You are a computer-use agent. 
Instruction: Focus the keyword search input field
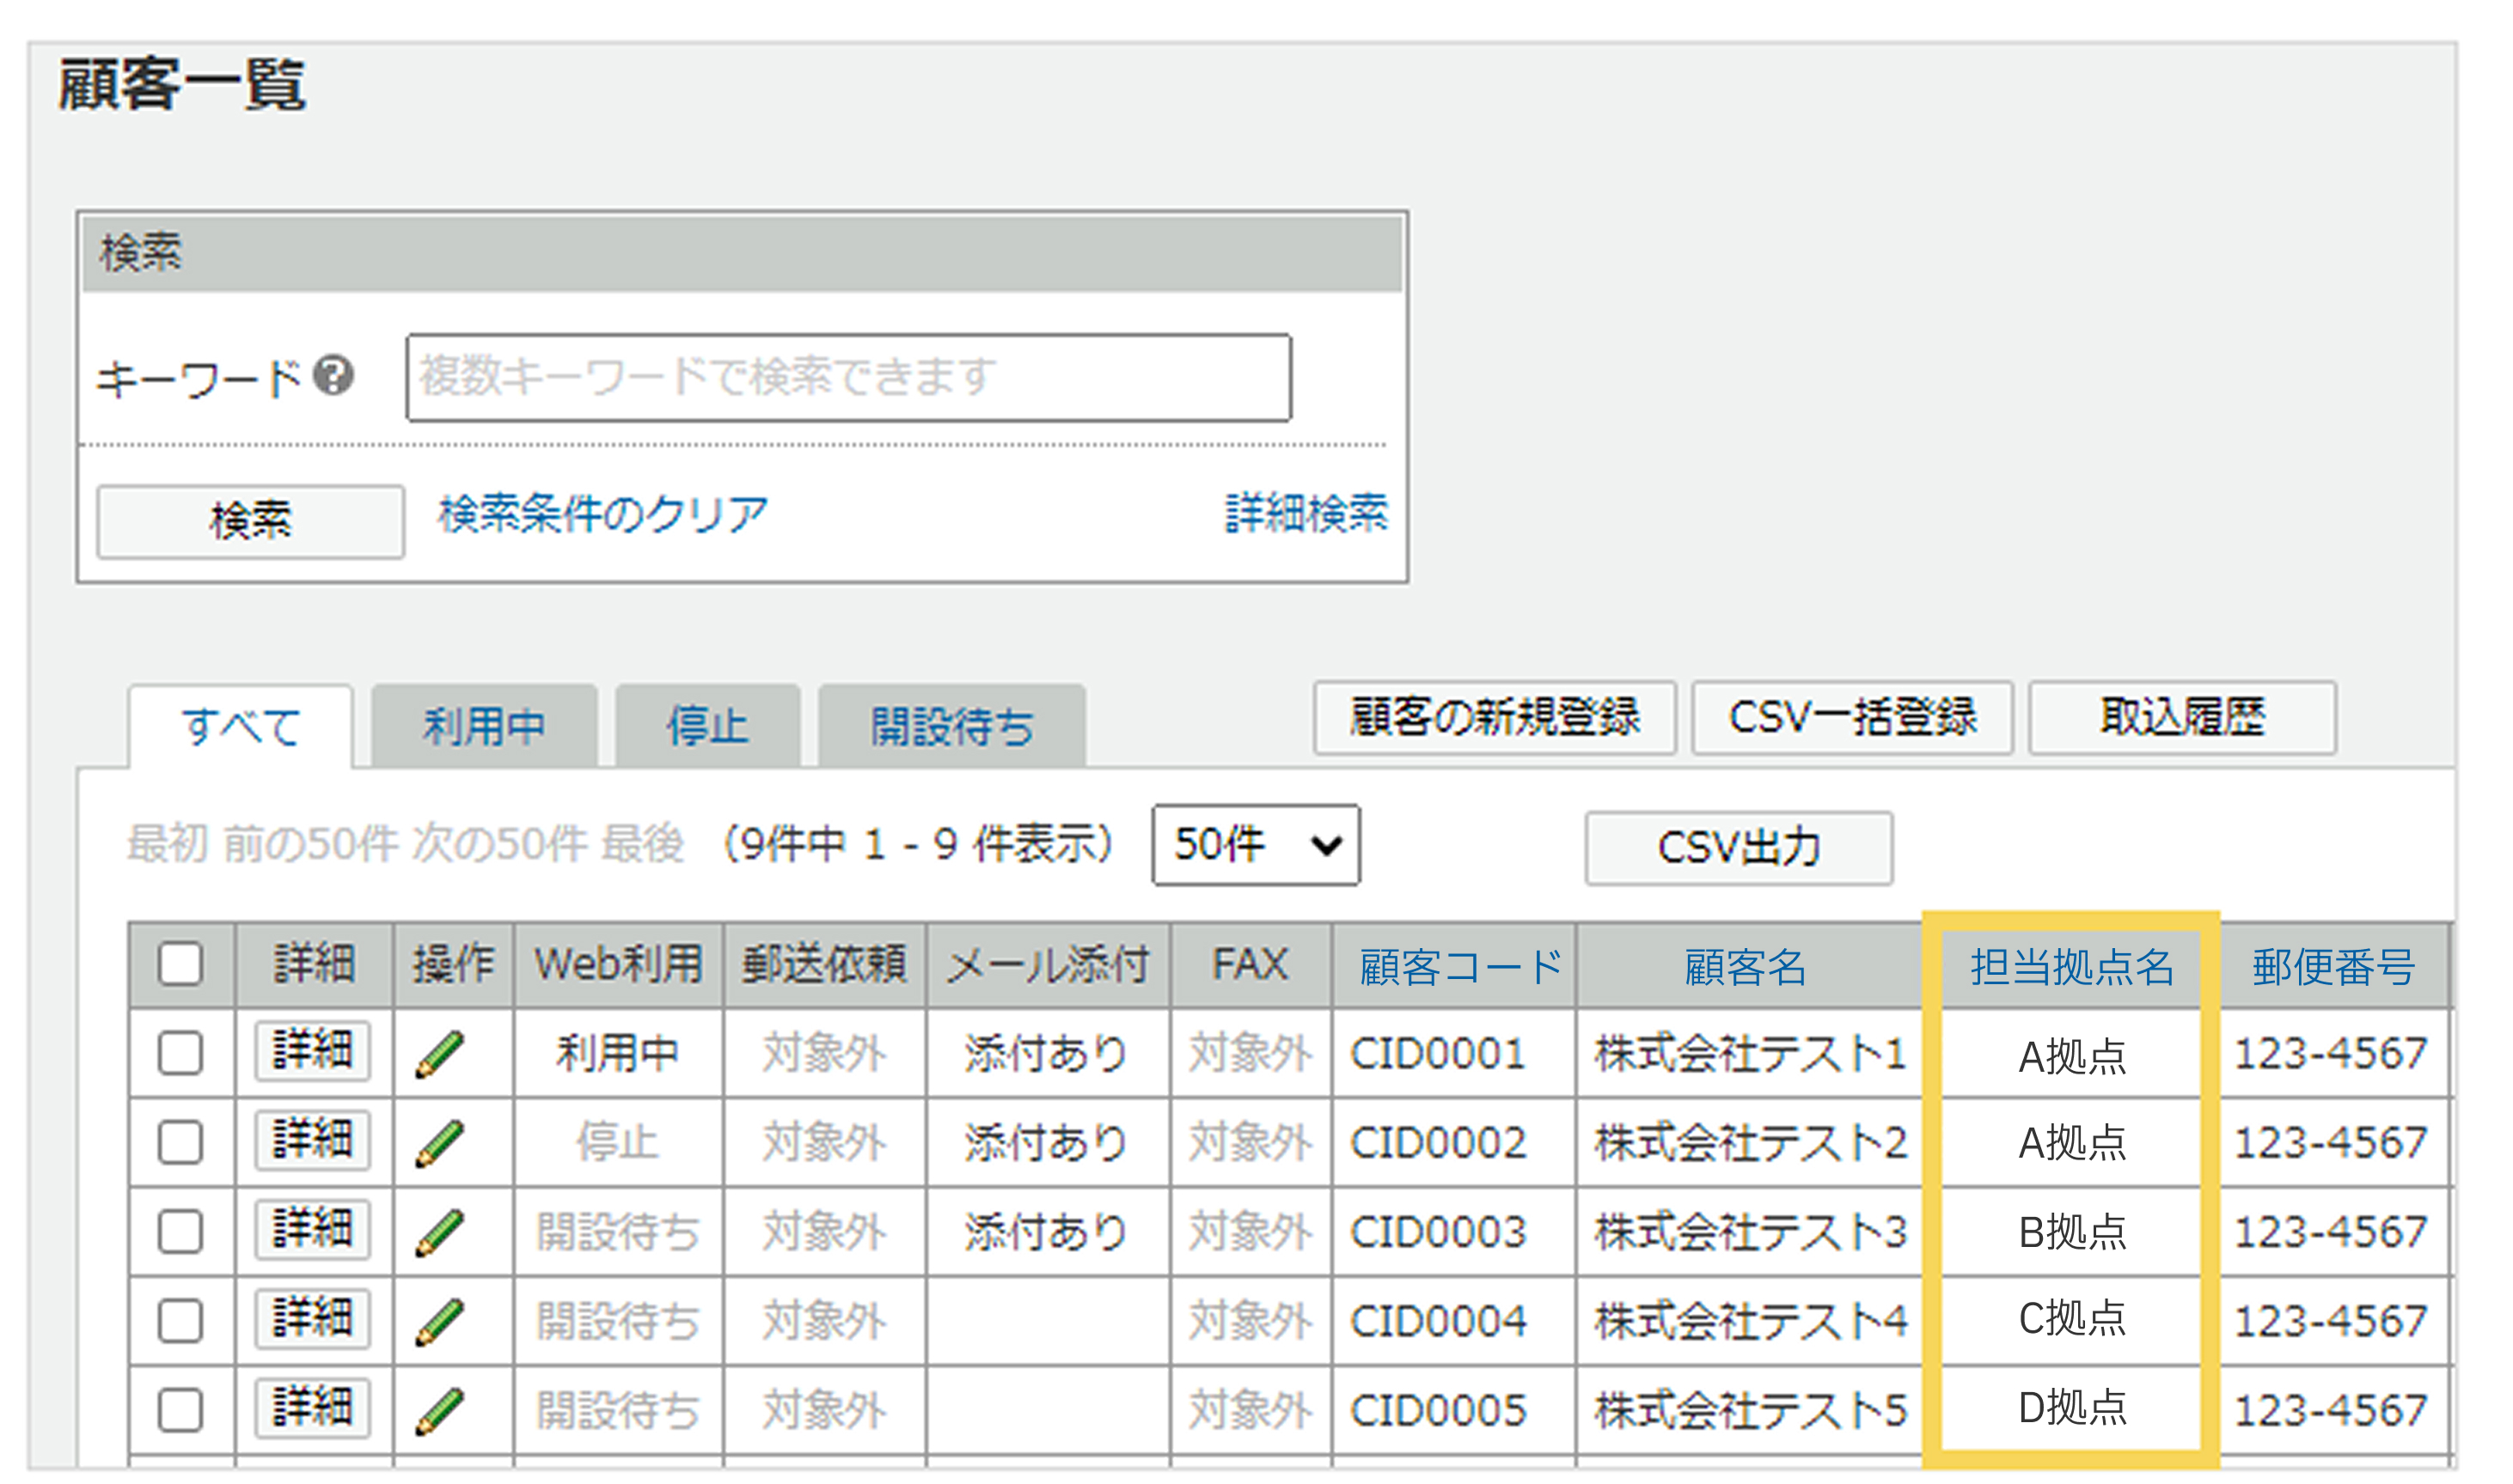coord(847,377)
